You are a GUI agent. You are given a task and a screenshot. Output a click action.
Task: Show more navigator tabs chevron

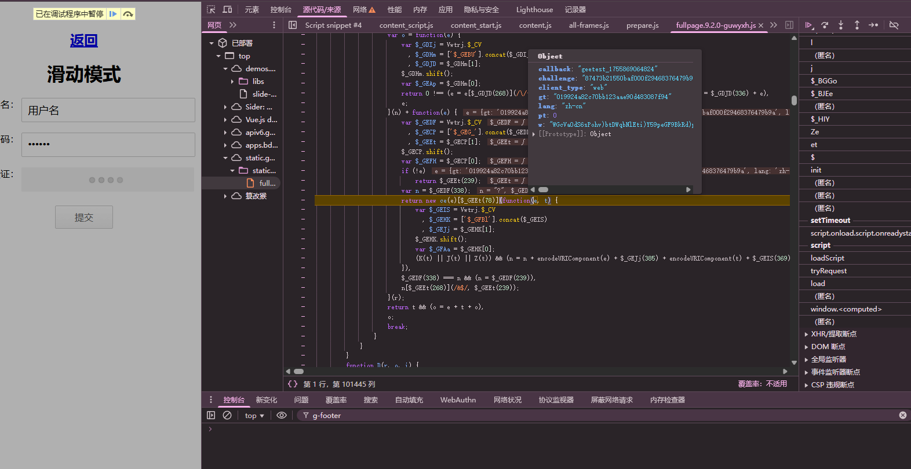point(233,25)
